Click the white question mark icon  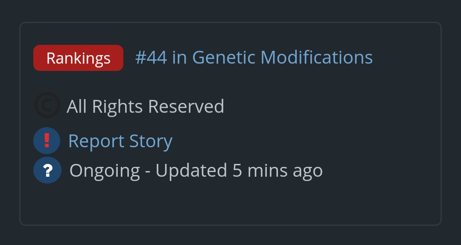(x=47, y=170)
